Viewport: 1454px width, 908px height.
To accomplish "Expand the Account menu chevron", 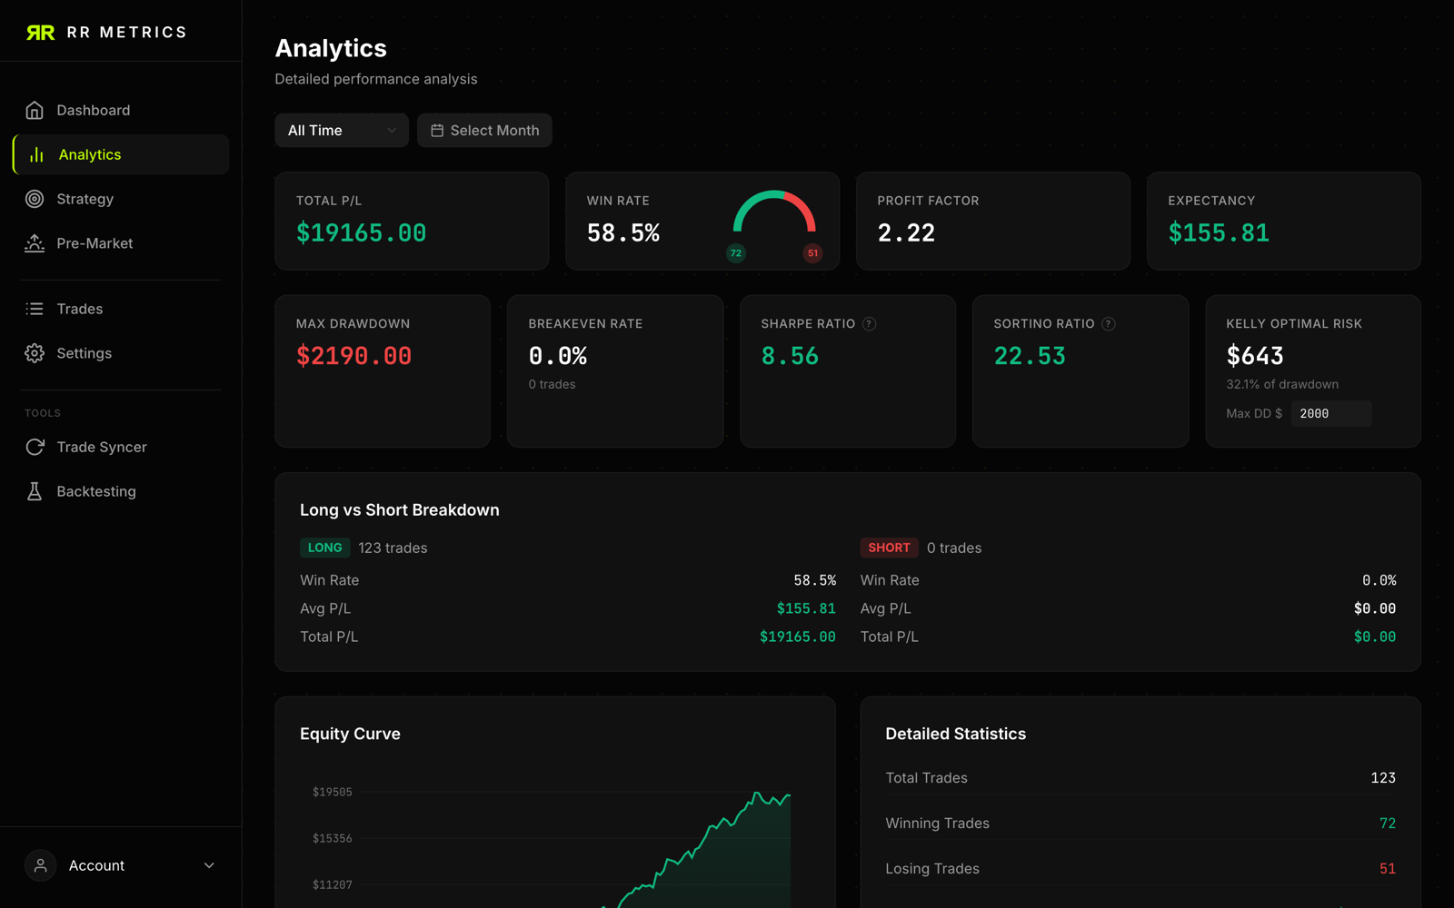I will pos(209,865).
